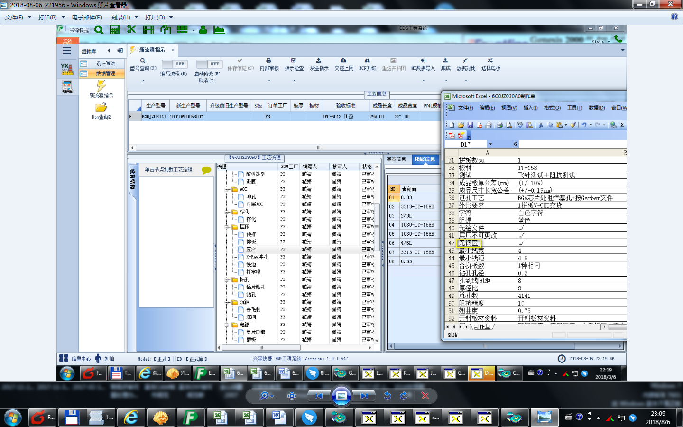Image resolution: width=683 pixels, height=427 pixels.
Task: Collapse the 层压 folder in process tree
Action: (x=227, y=227)
